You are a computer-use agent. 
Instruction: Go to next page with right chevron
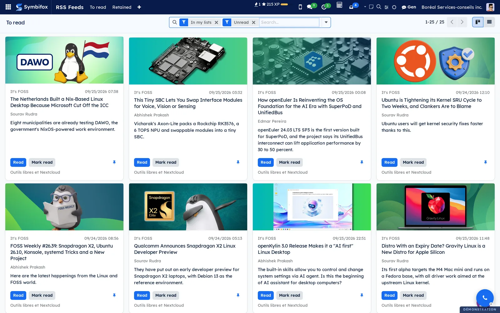[x=462, y=22]
